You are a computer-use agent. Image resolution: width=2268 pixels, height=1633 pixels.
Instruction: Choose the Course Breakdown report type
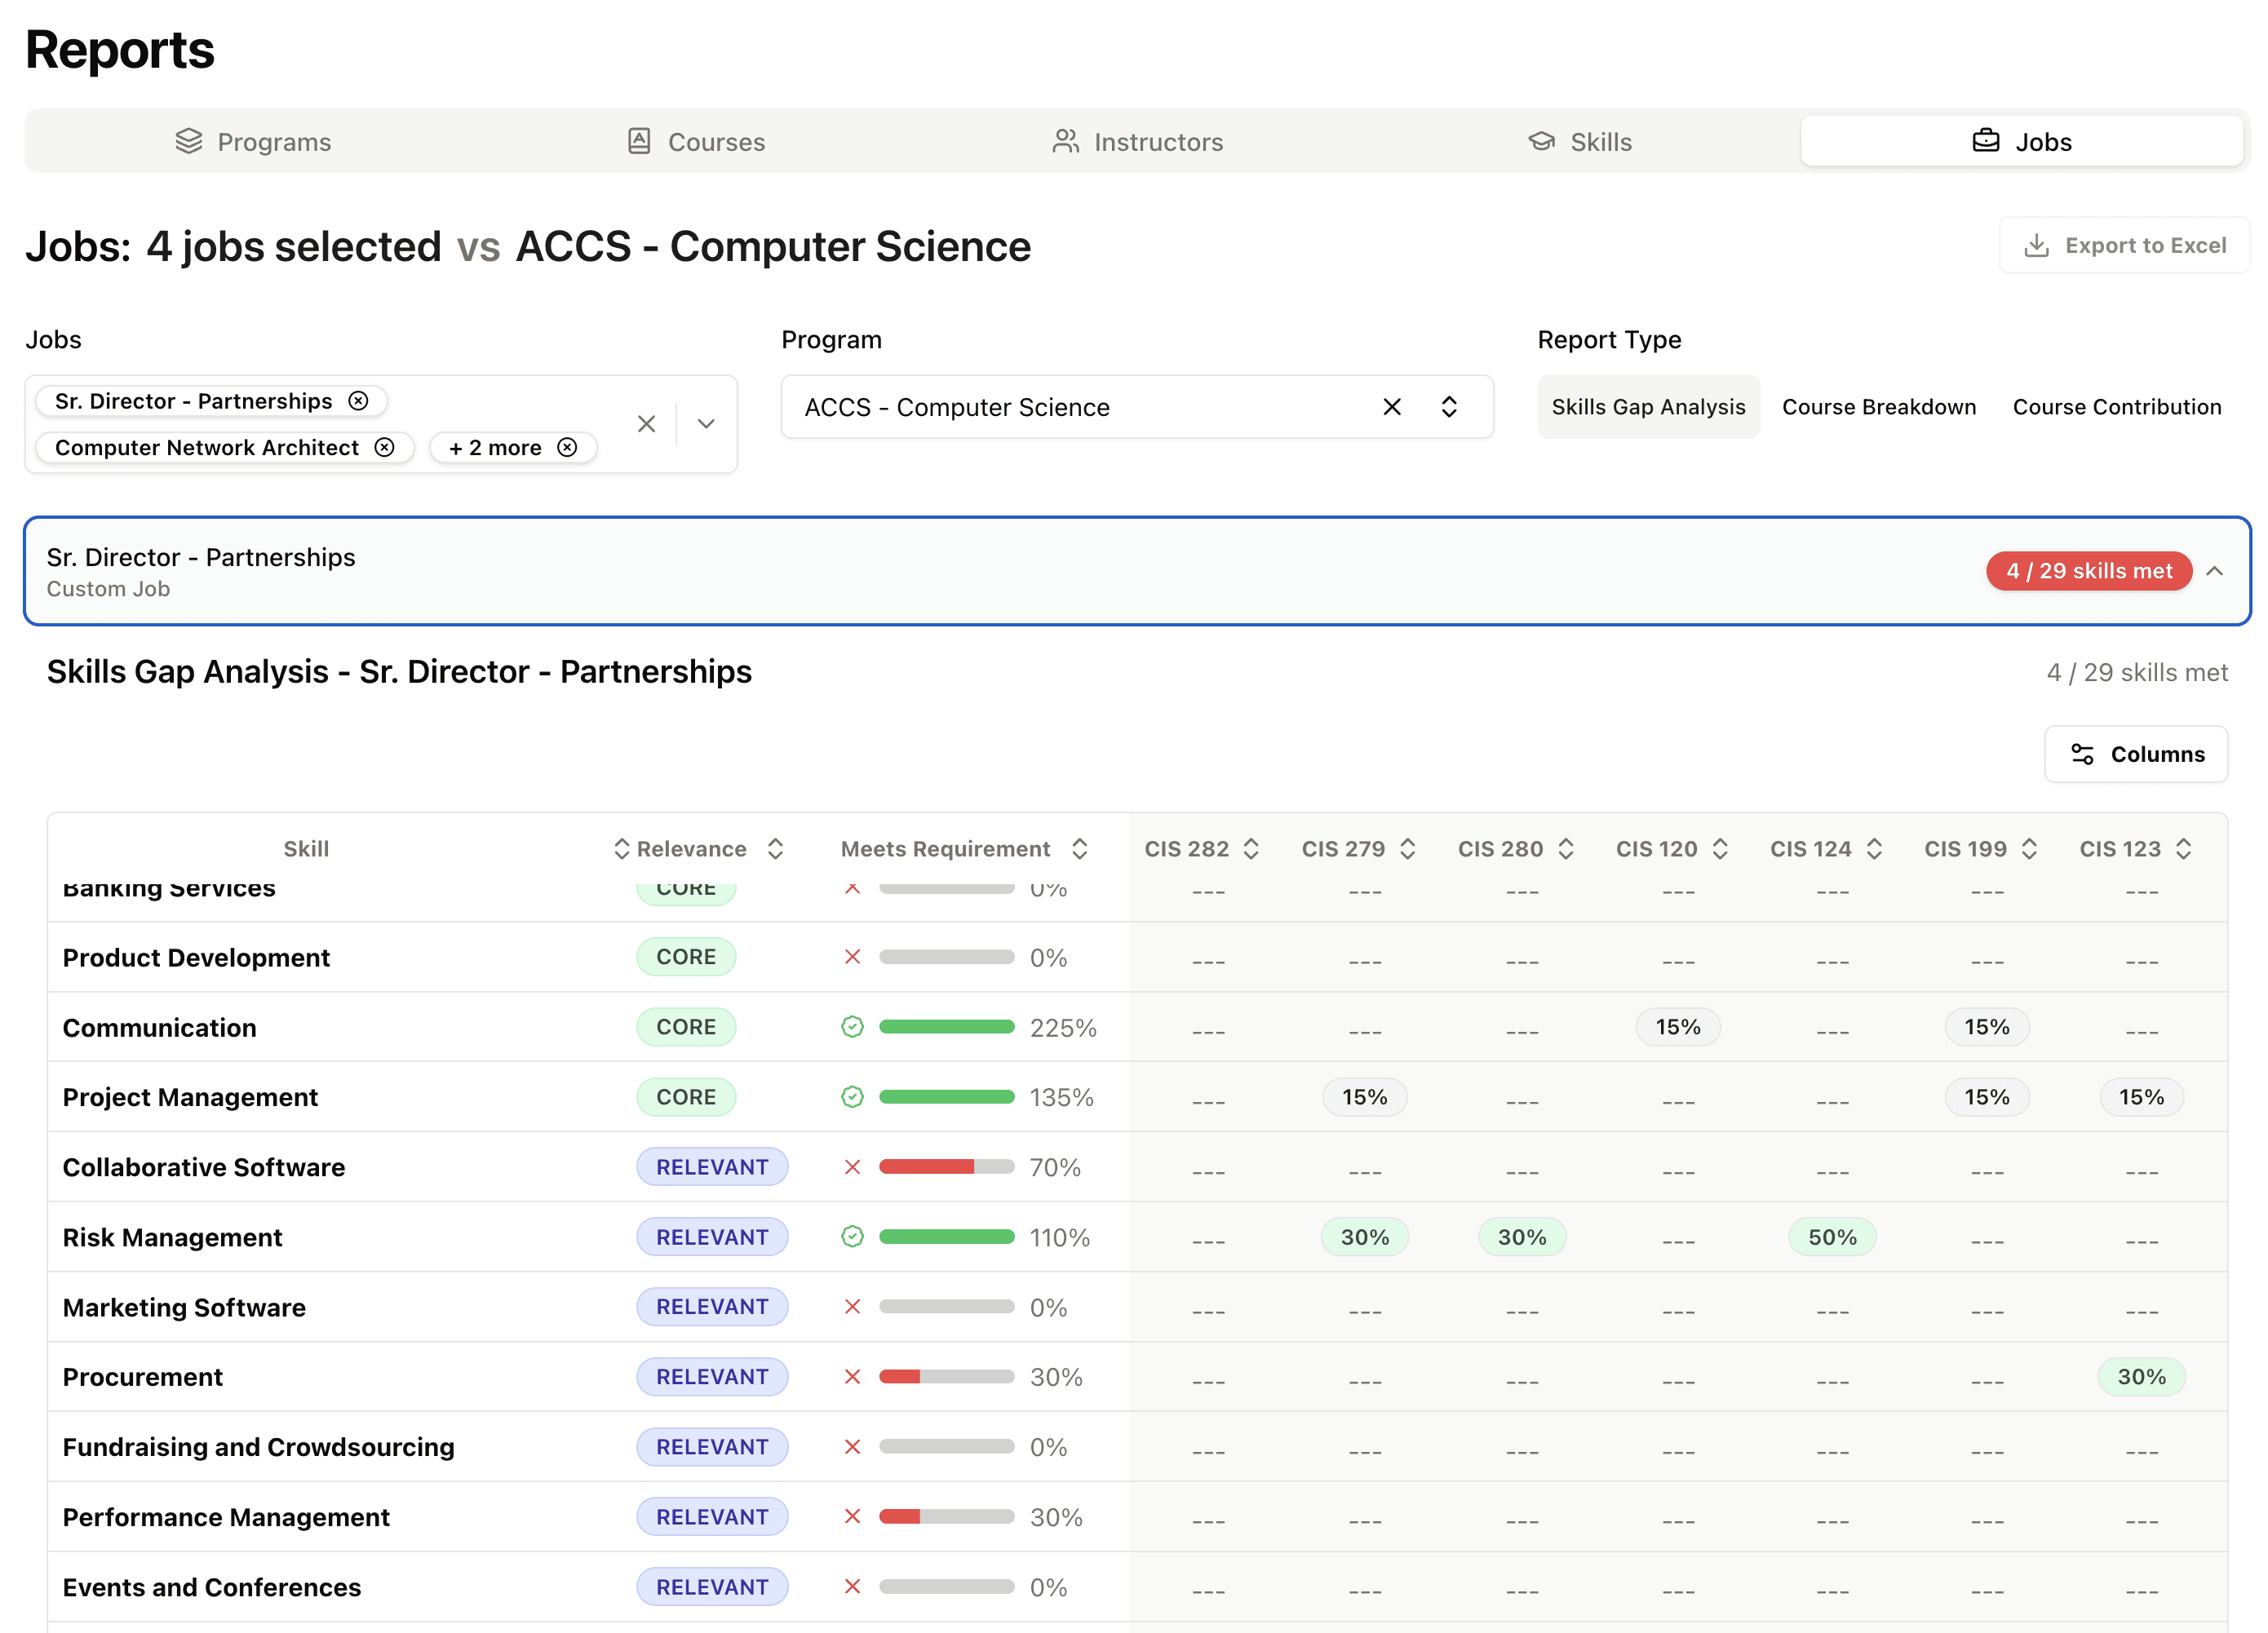(1878, 407)
